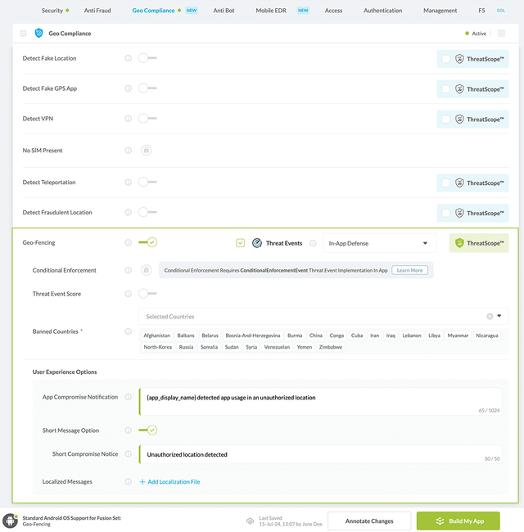Screen dimensions: 524x532
Task: Clear selected countries with the X icon
Action: point(490,317)
